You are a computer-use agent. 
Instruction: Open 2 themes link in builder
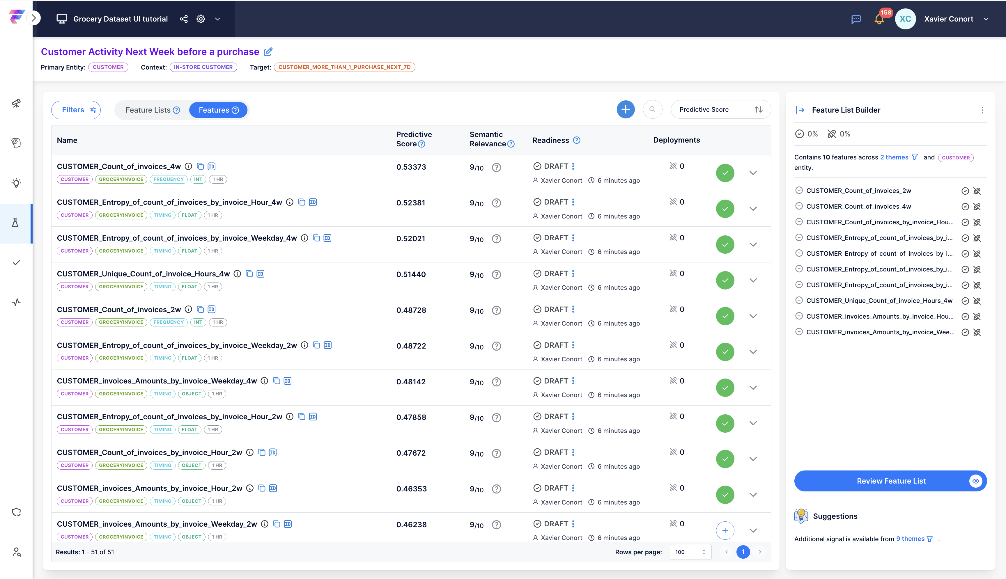(894, 157)
